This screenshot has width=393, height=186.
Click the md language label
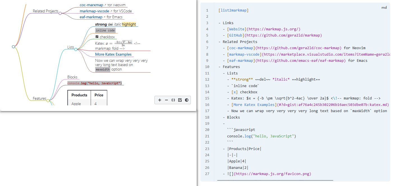pos(384,8)
